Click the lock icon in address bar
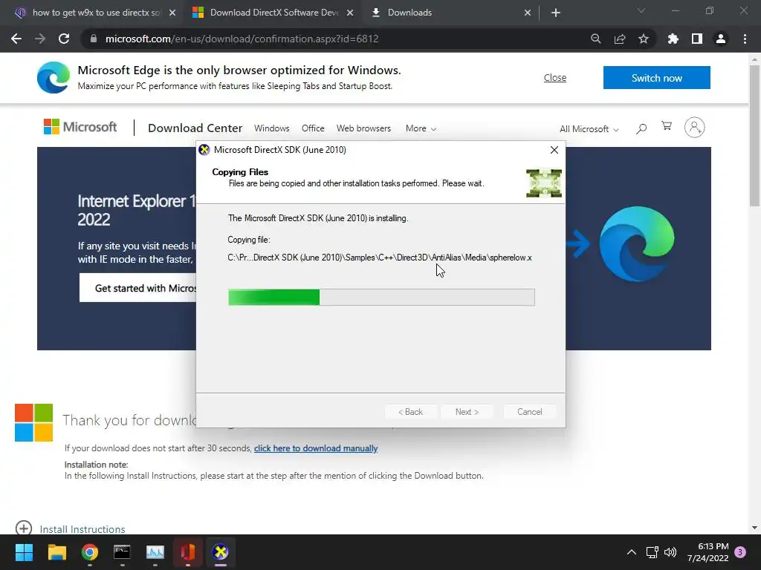The image size is (761, 570). pyautogui.click(x=94, y=39)
